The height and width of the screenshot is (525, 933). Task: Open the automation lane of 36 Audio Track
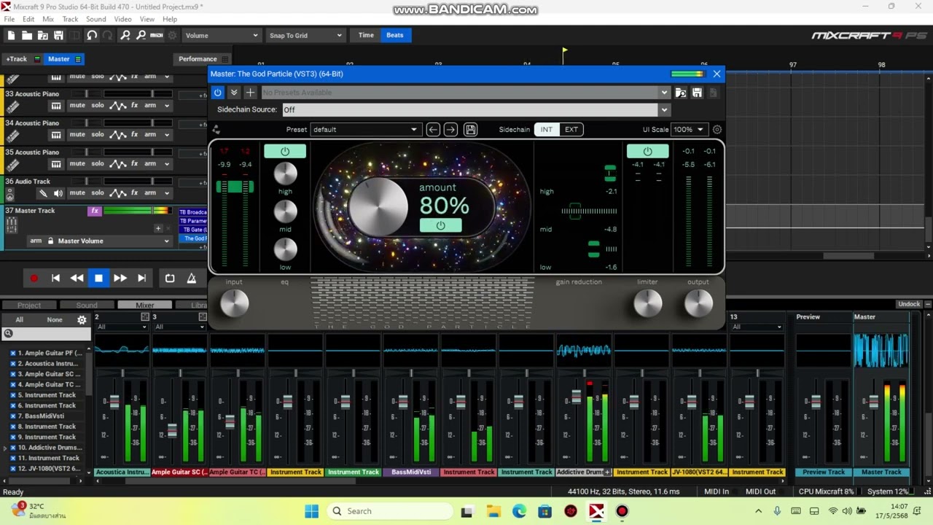coord(118,192)
